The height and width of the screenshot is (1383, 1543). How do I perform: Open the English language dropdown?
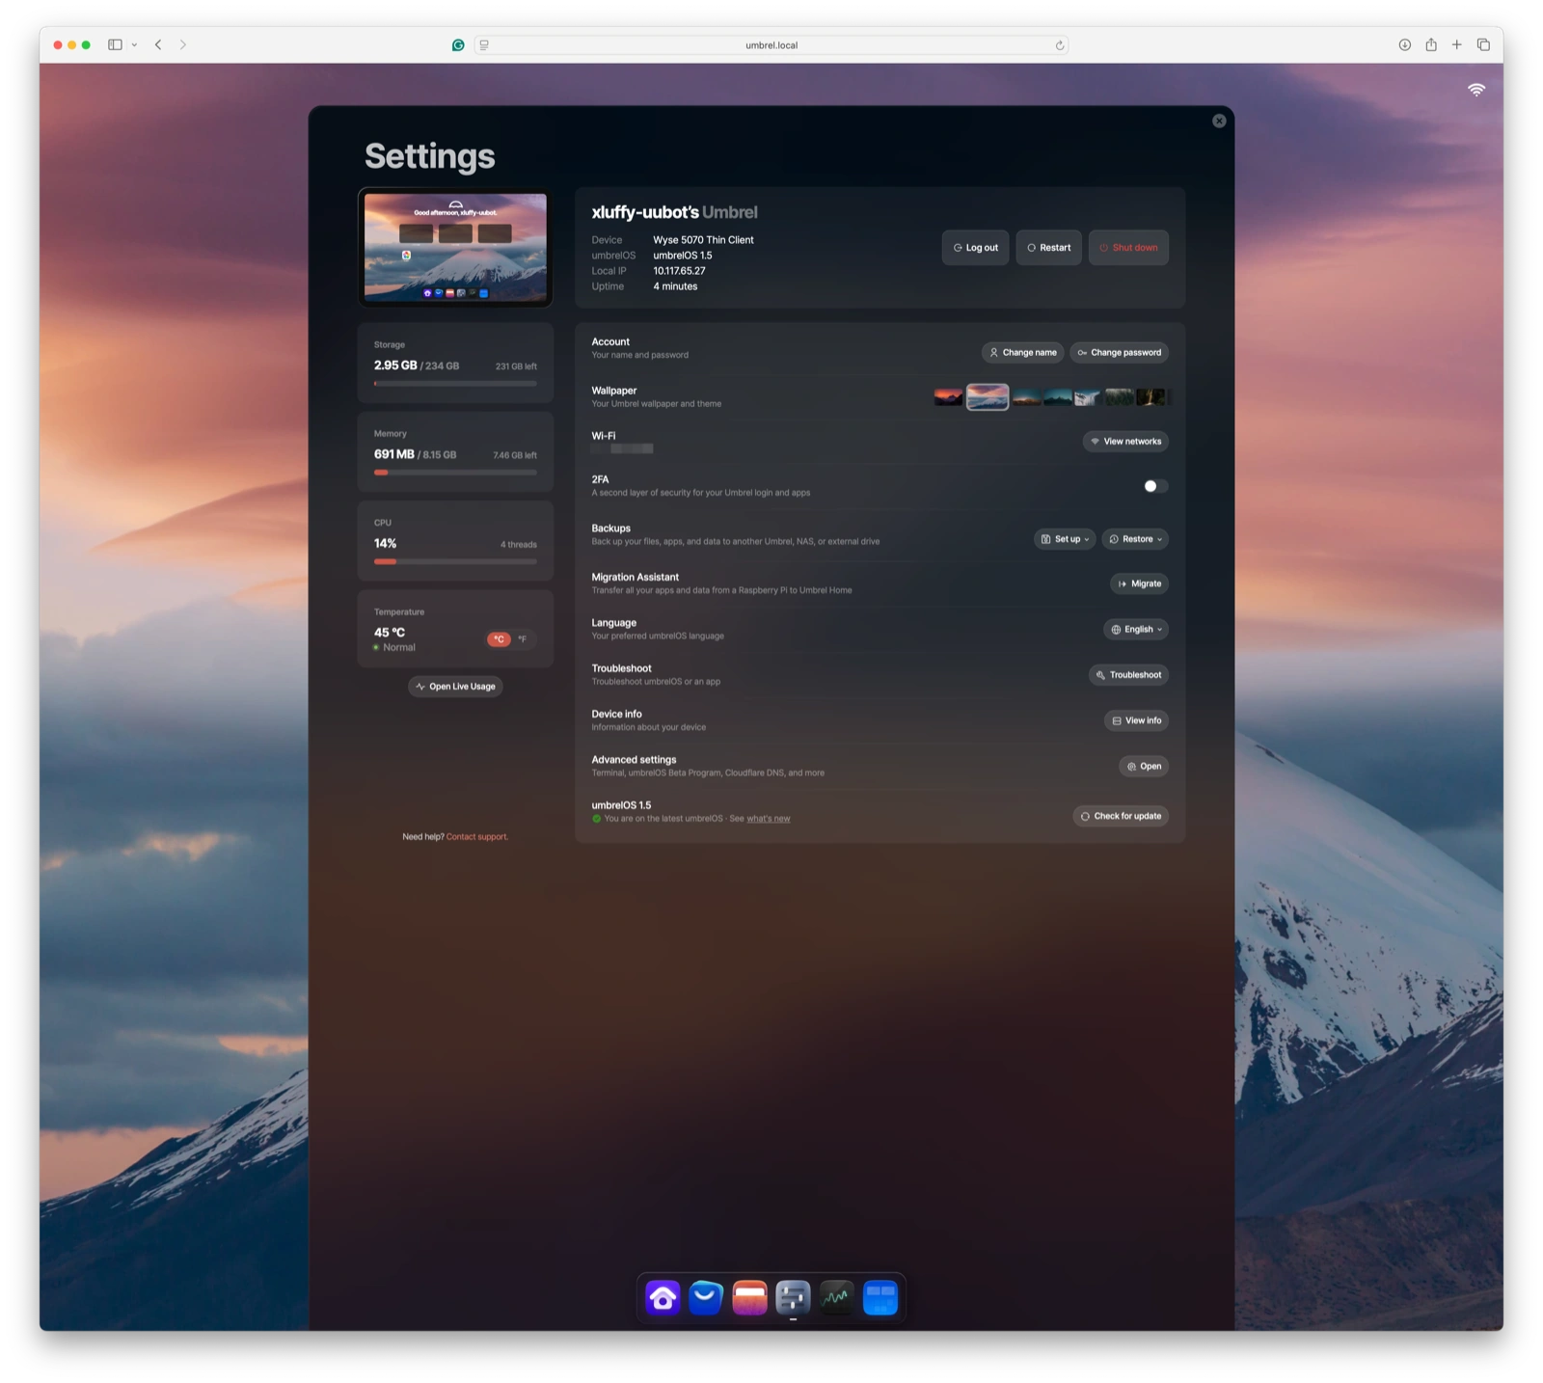point(1136,630)
